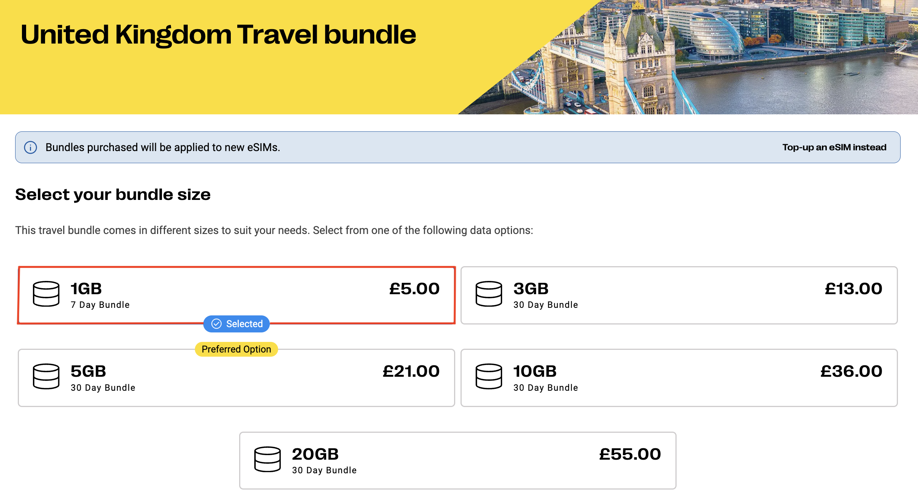Click the 20GB 30 Day Bundle label
Screen dimensions: 918x496
pos(324,470)
